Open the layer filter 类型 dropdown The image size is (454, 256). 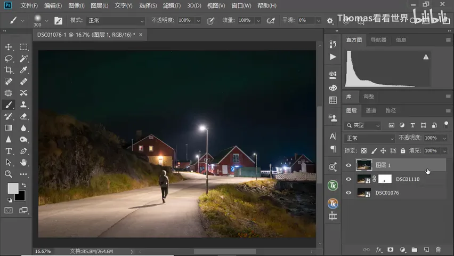click(362, 125)
